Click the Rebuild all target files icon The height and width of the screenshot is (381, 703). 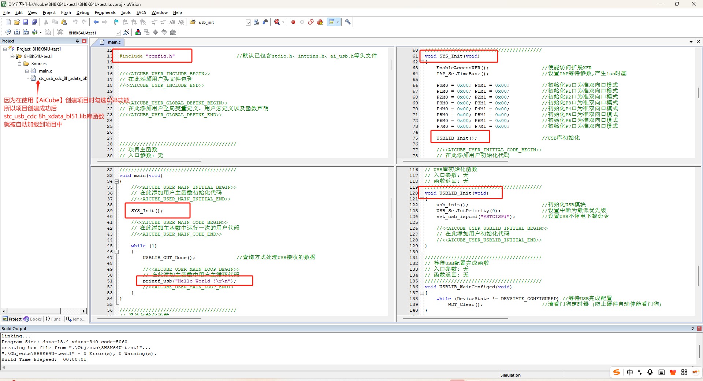pyautogui.click(x=26, y=32)
